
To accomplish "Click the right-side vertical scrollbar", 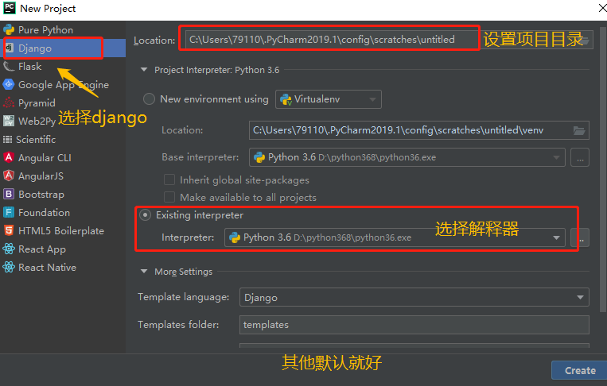I will click(x=603, y=169).
